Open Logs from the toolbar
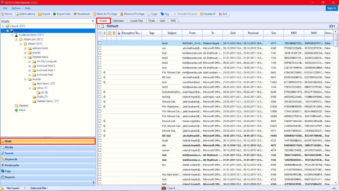The height and width of the screenshot is (191, 339). pyautogui.click(x=152, y=14)
